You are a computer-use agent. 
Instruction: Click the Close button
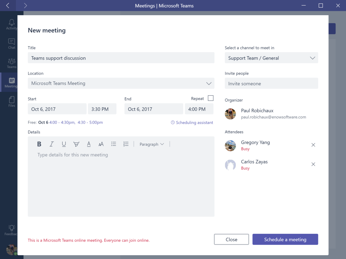232,239
